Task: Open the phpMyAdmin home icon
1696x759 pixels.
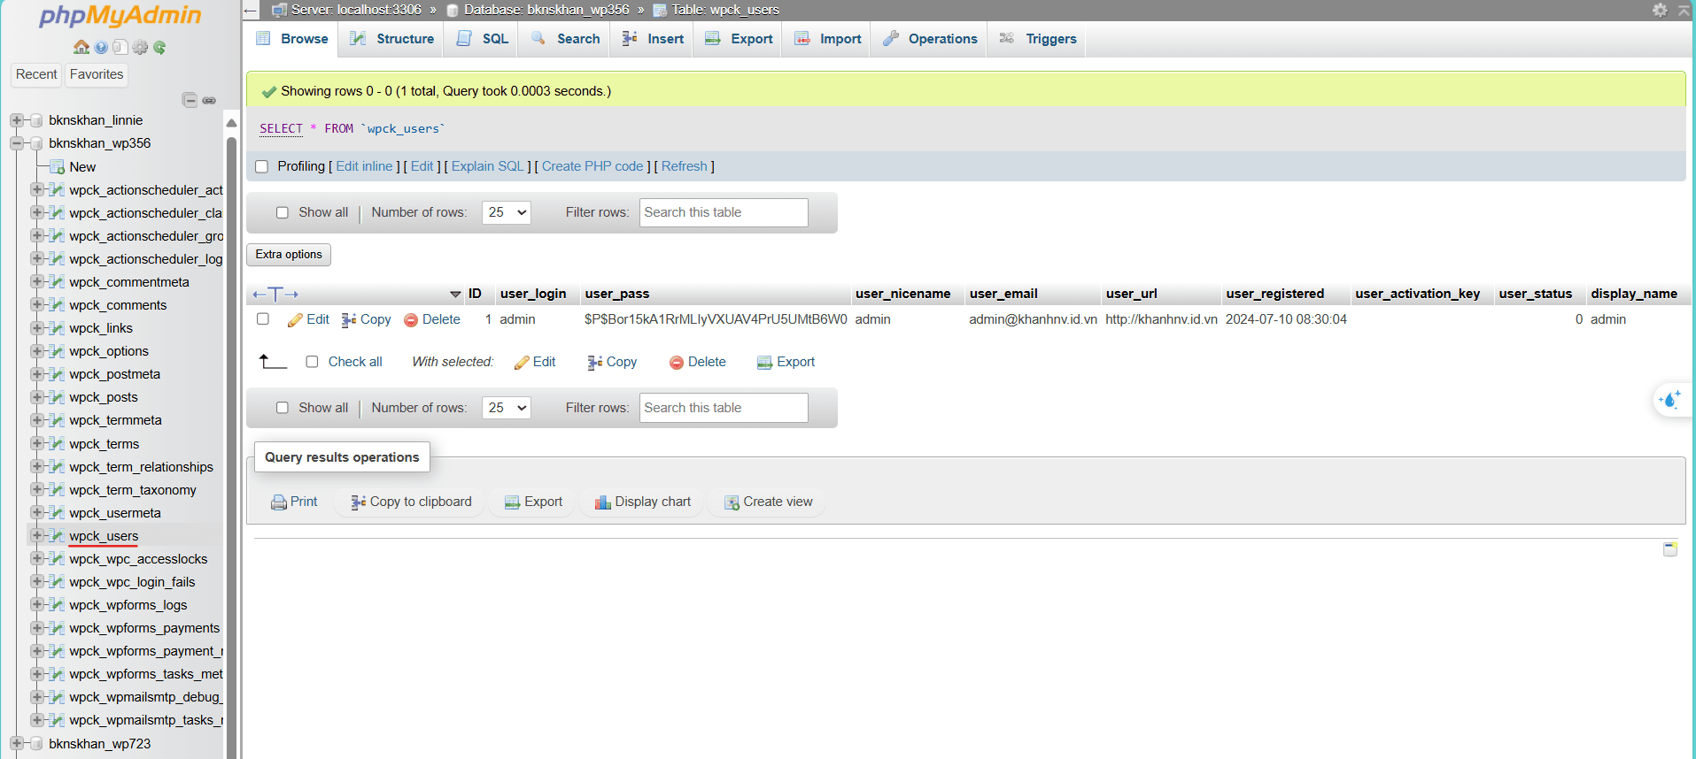Action: [x=81, y=47]
